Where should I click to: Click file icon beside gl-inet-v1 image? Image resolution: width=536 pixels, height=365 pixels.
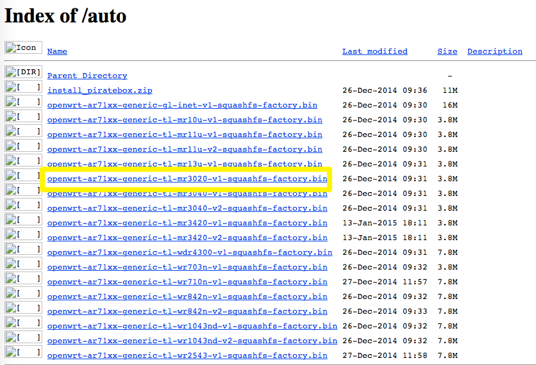23,101
